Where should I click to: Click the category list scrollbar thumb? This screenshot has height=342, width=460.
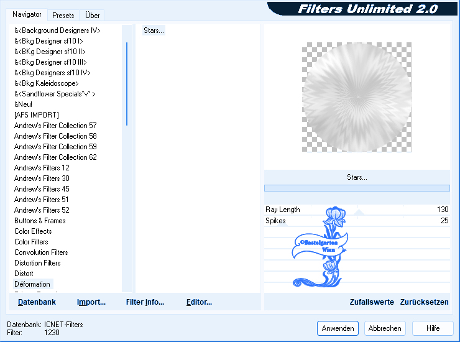click(127, 84)
